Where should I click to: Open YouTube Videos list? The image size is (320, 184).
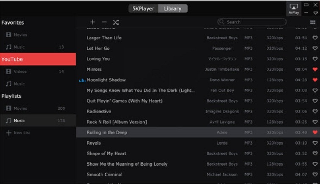tap(20, 71)
